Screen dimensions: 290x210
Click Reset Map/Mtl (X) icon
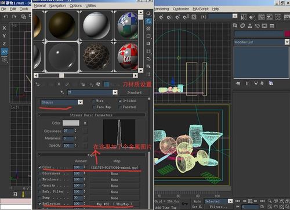[x=59, y=84]
